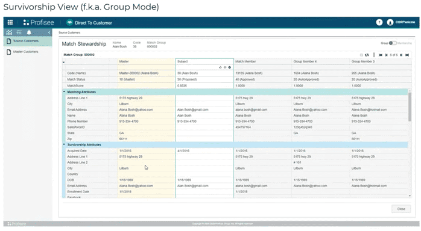Click the small square icon left of refresh
Viewport: 421px width, 231px height.
point(361,55)
